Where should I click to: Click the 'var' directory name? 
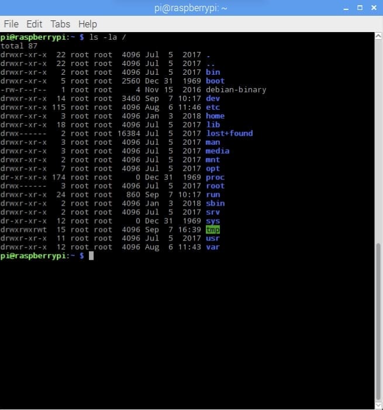tap(213, 248)
